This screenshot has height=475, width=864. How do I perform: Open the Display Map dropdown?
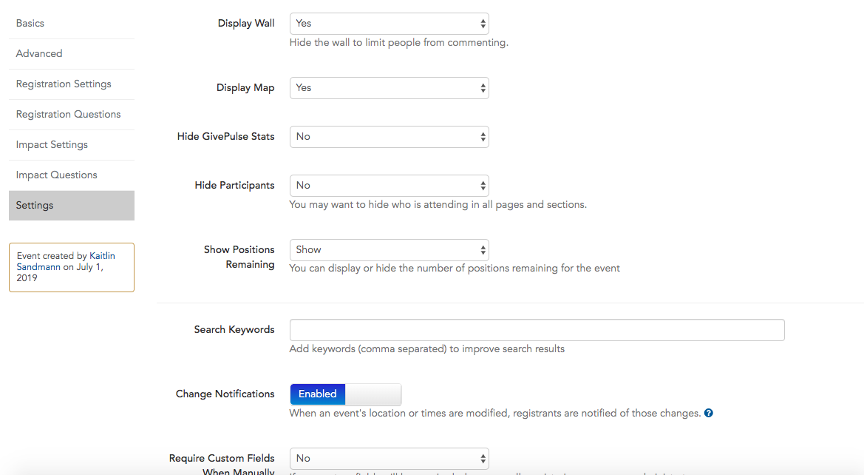pyautogui.click(x=389, y=88)
